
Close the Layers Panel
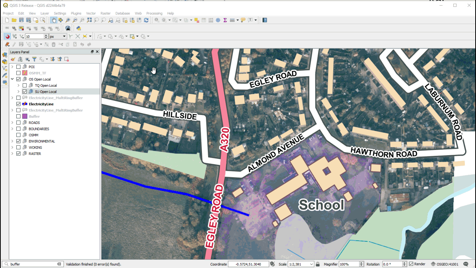tap(97, 52)
